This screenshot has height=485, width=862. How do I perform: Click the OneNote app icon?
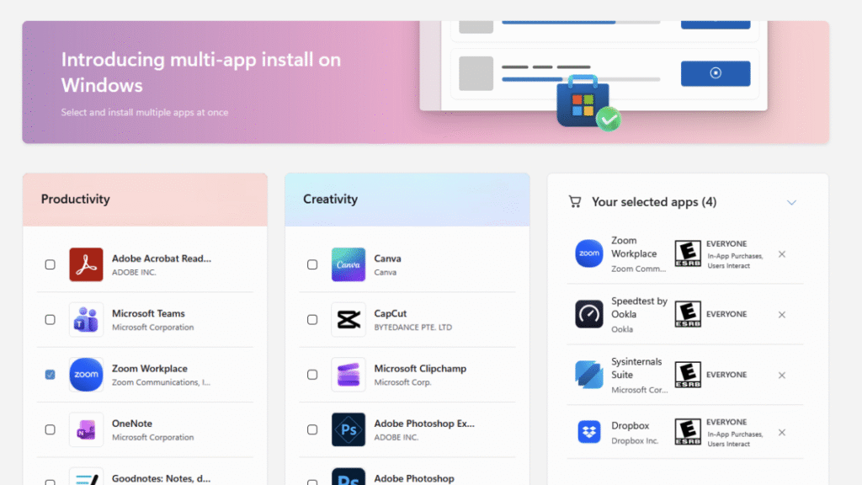tap(85, 429)
